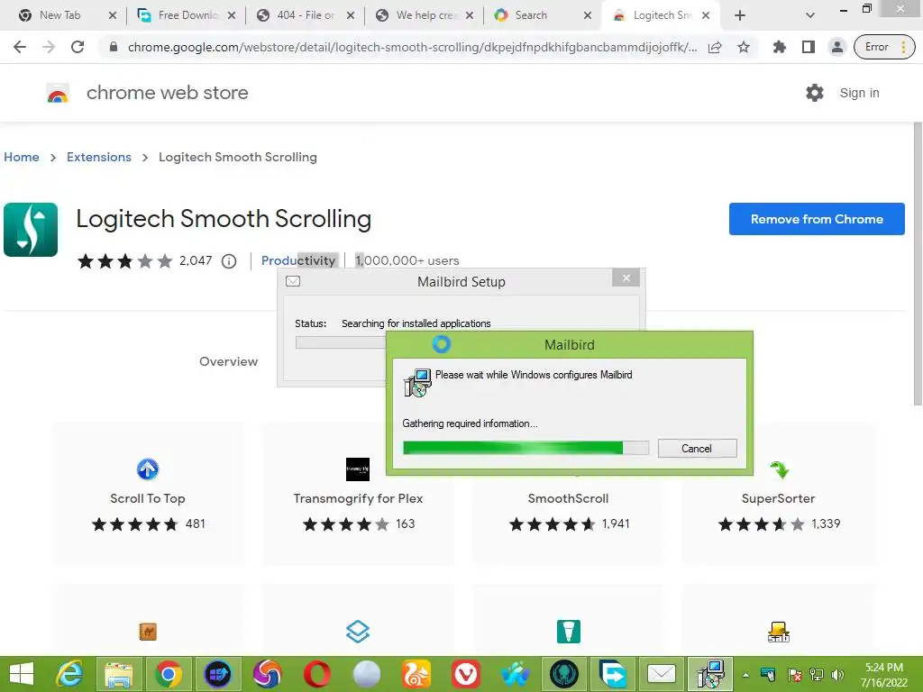Viewport: 923px width, 692px height.
Task: Switch to the 404 - File tab
Action: [306, 15]
